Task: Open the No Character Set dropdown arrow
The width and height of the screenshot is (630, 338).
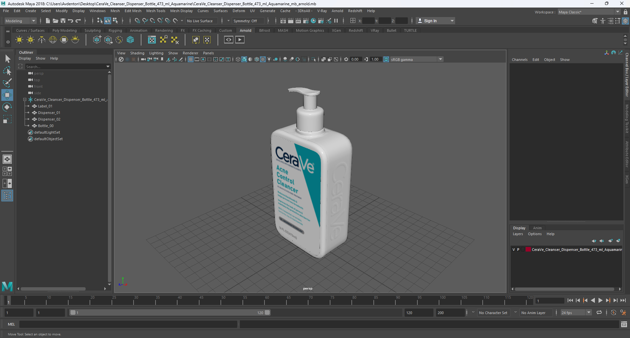Action: tap(473, 312)
